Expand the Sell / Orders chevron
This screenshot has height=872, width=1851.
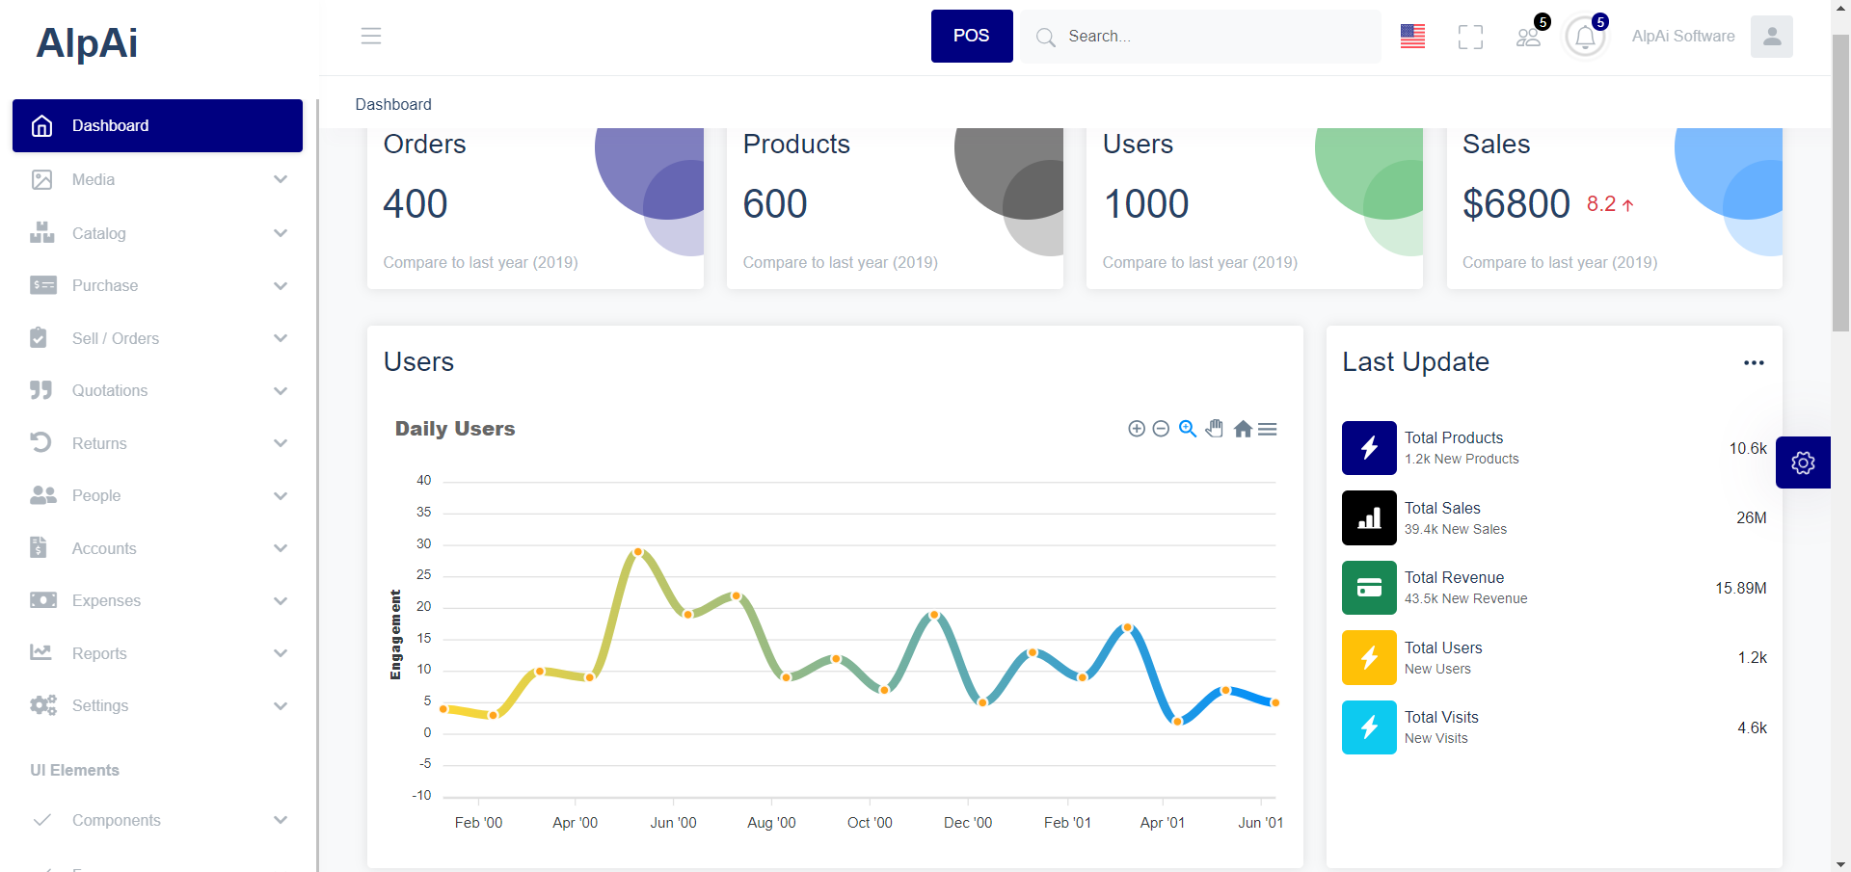coord(281,338)
